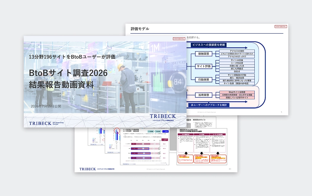Click the サイトの印象 item
312x196 pixels.
[x=237, y=60]
